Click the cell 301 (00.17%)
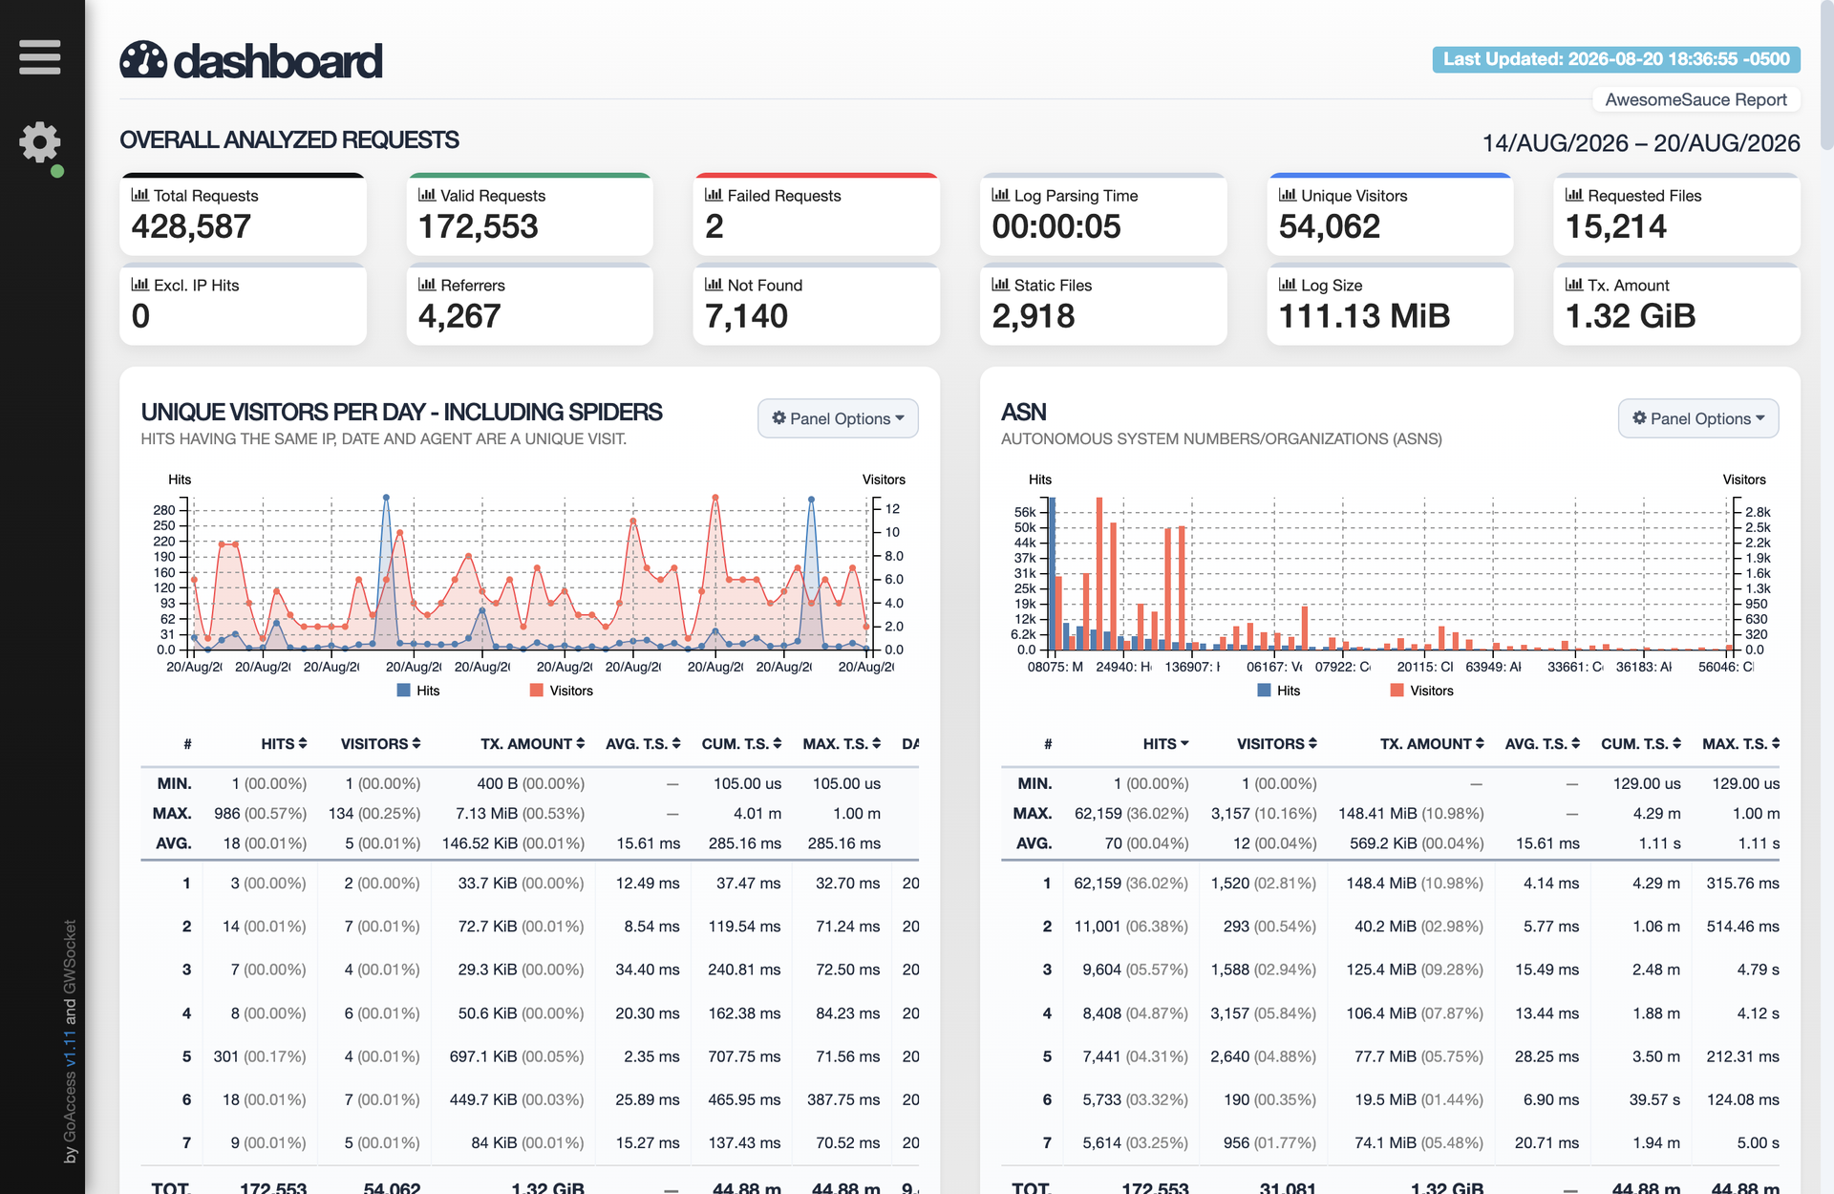This screenshot has height=1194, width=1834. pos(260,1056)
